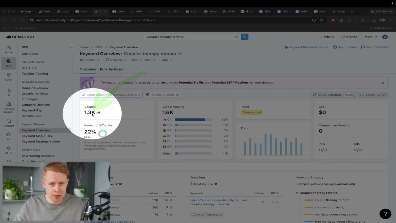Open Dashboard in the SEO menu
This screenshot has width=396, height=223.
point(30,54)
